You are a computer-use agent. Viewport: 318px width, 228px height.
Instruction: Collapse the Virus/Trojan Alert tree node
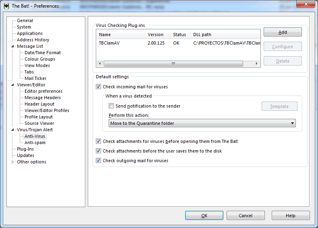point(12,130)
